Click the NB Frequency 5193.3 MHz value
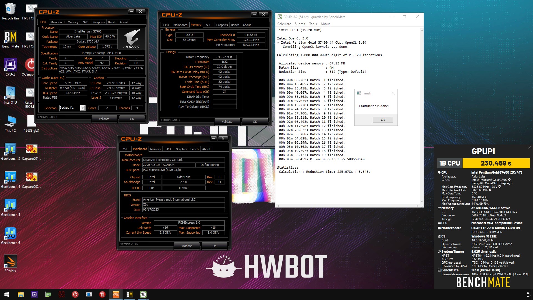 click(251, 45)
